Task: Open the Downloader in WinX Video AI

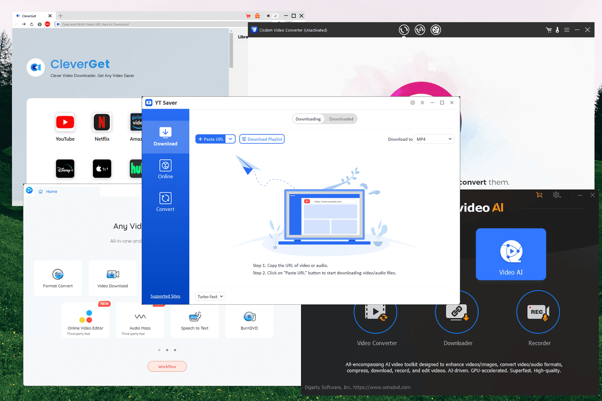Action: 457,312
